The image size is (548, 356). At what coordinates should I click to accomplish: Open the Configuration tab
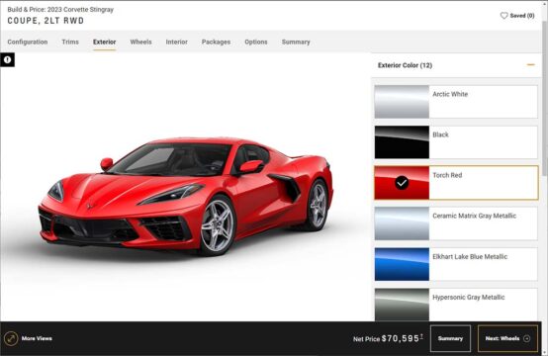pyautogui.click(x=28, y=42)
